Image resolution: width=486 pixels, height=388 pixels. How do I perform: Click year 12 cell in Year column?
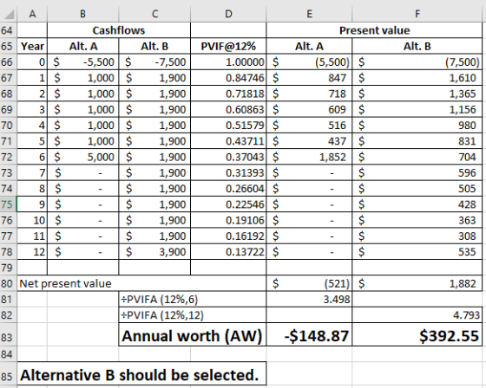coord(32,252)
